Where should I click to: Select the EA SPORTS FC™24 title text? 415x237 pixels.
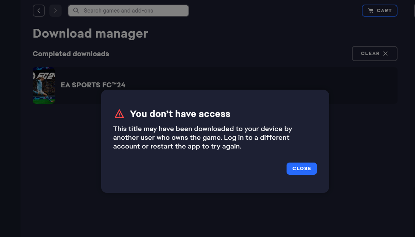[93, 85]
